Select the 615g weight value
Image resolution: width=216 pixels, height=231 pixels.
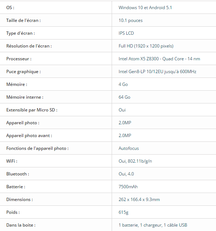tap(123, 212)
